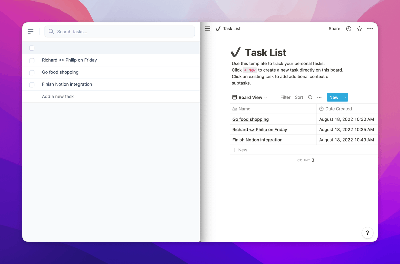This screenshot has height=264, width=400.
Task: Click the plus icon in New row
Action: click(x=234, y=150)
